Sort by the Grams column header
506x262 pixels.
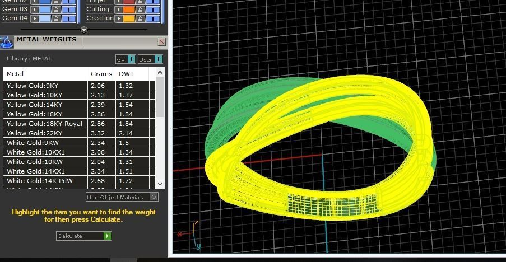(101, 74)
